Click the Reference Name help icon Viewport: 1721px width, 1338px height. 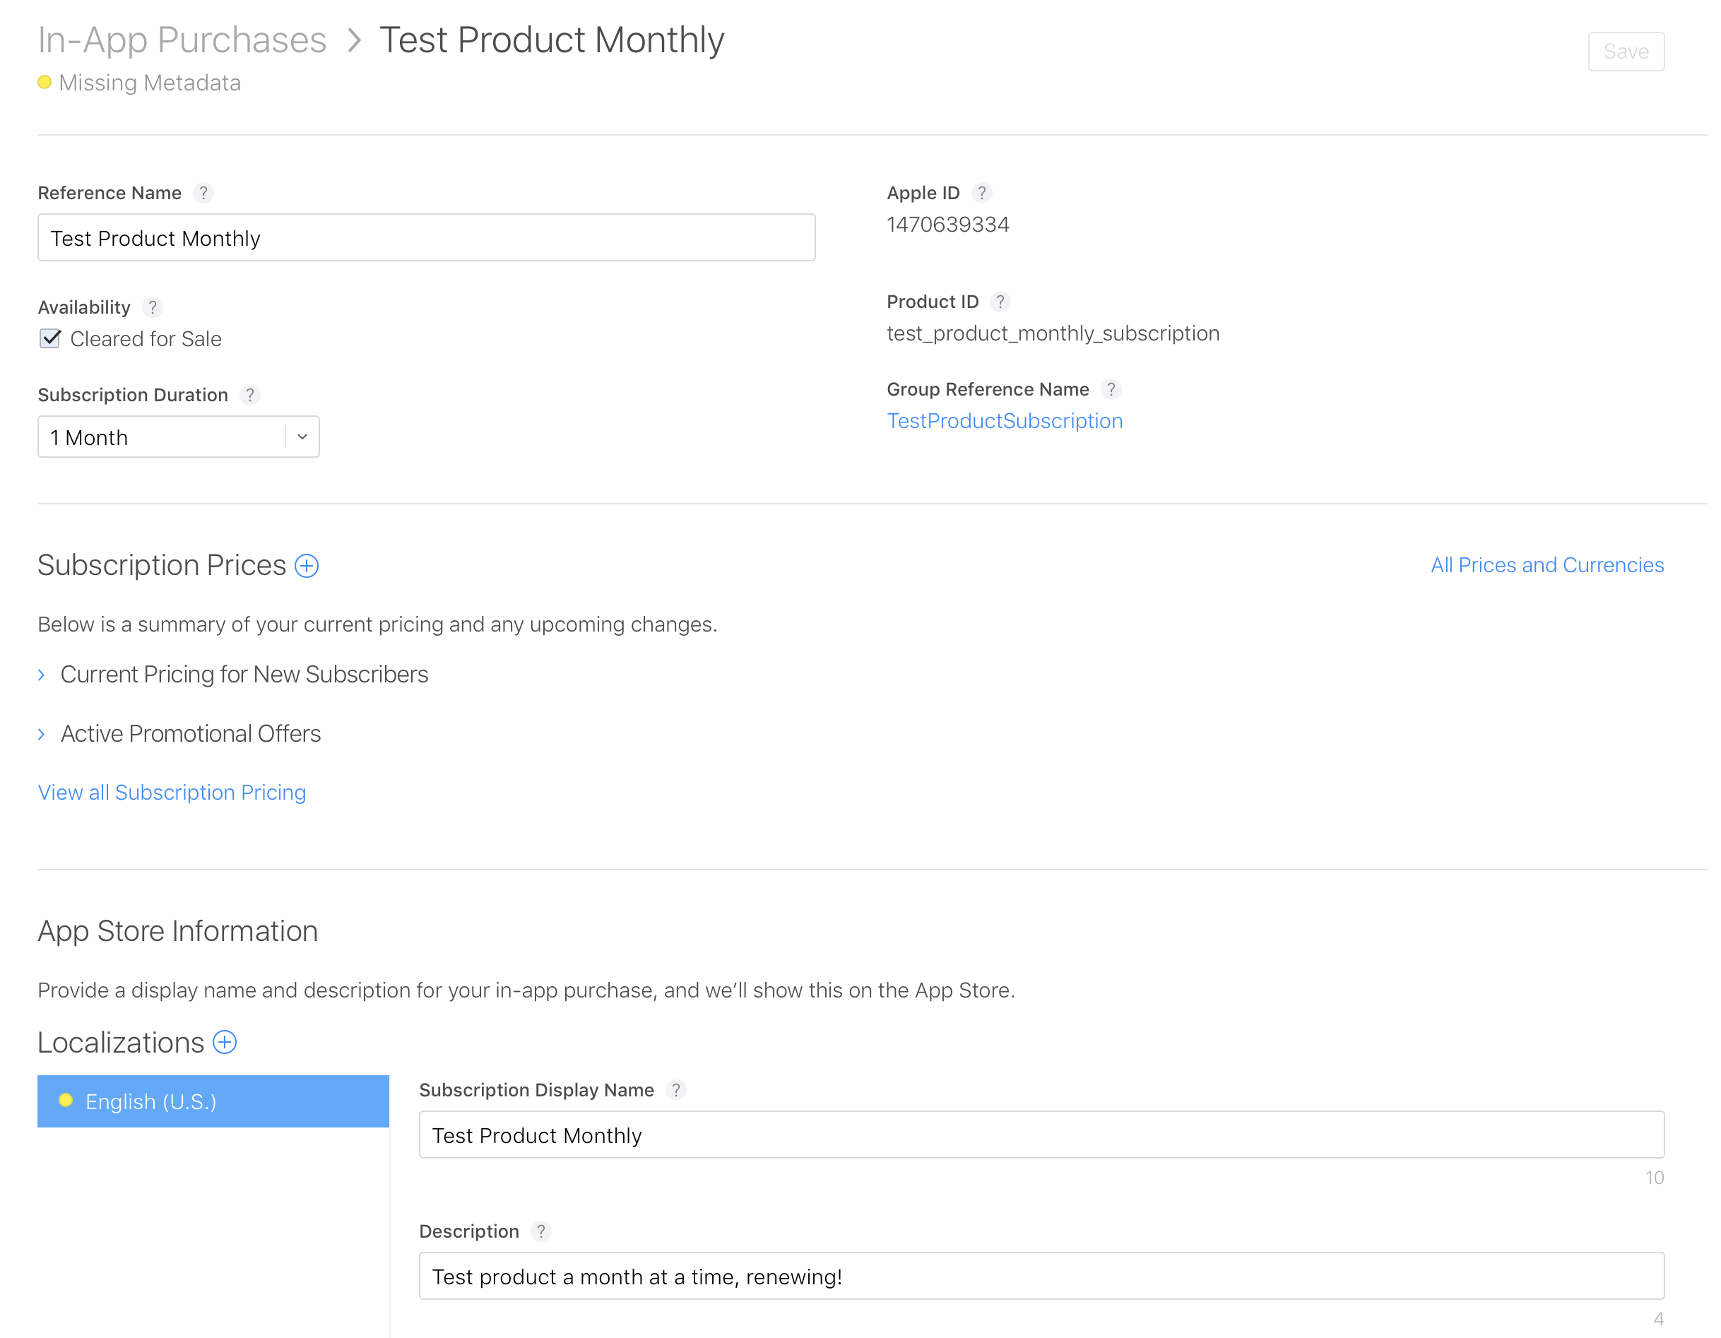coord(203,194)
